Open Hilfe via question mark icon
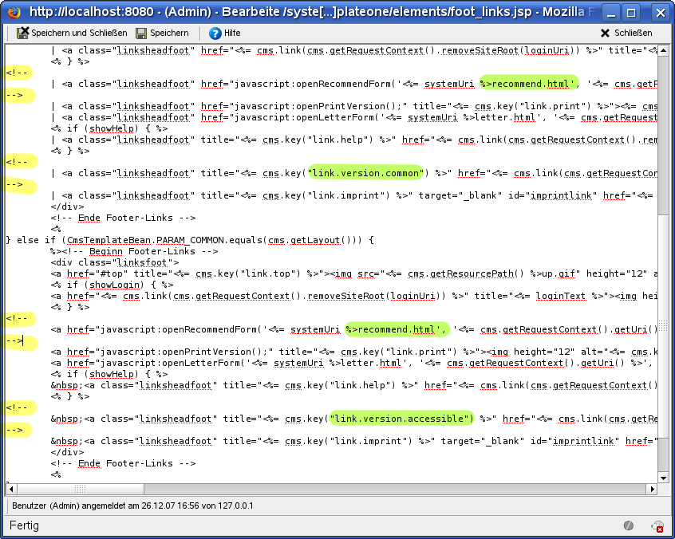Image resolution: width=675 pixels, height=539 pixels. (215, 33)
